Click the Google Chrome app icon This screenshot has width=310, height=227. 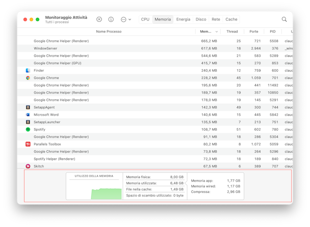[x=28, y=78]
